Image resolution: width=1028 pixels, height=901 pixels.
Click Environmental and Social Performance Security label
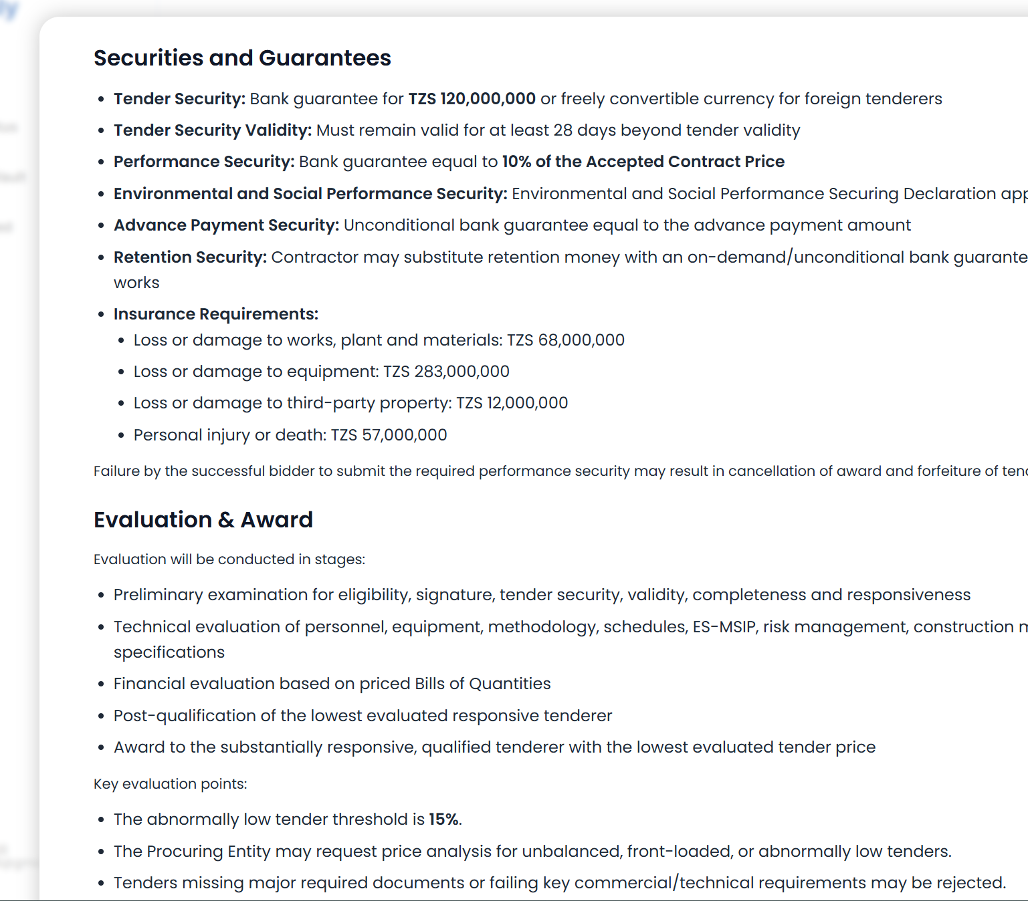[x=310, y=194]
